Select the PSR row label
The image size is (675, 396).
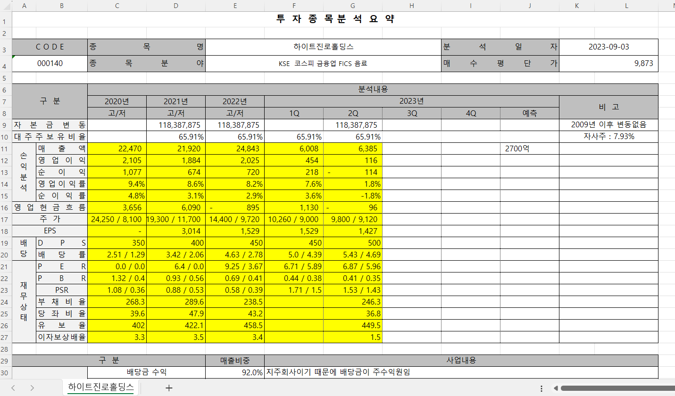(62, 290)
